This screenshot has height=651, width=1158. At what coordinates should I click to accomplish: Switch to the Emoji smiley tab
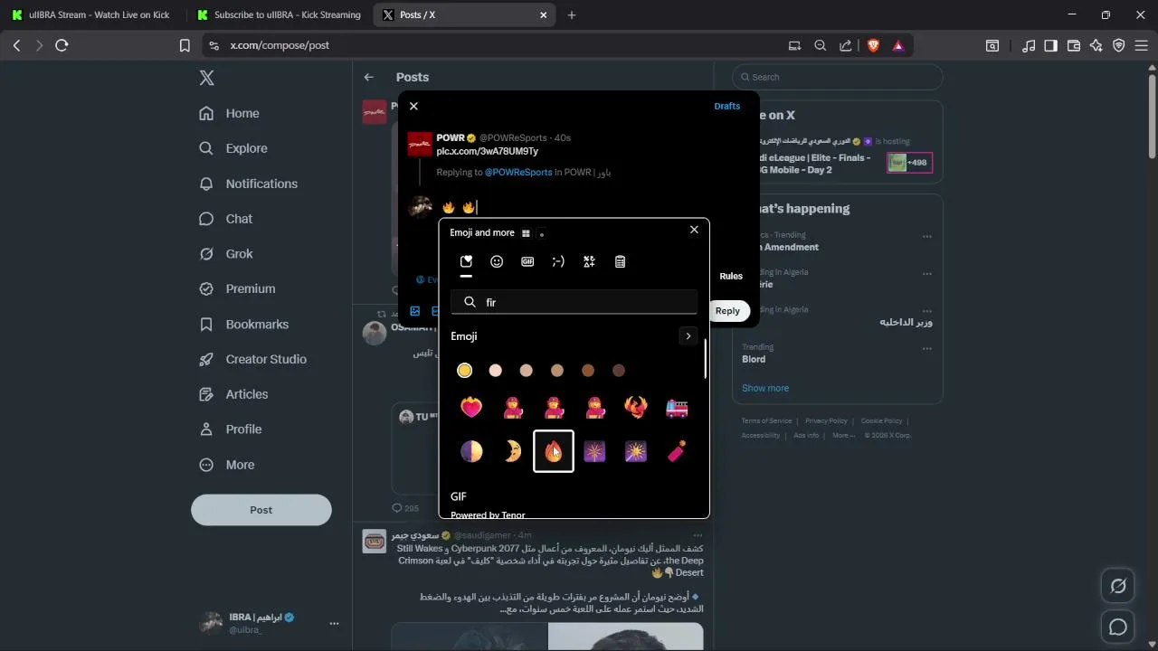point(497,262)
